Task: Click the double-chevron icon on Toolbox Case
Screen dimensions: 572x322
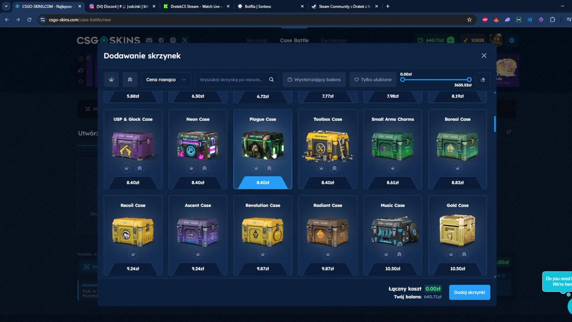Action: click(334, 168)
